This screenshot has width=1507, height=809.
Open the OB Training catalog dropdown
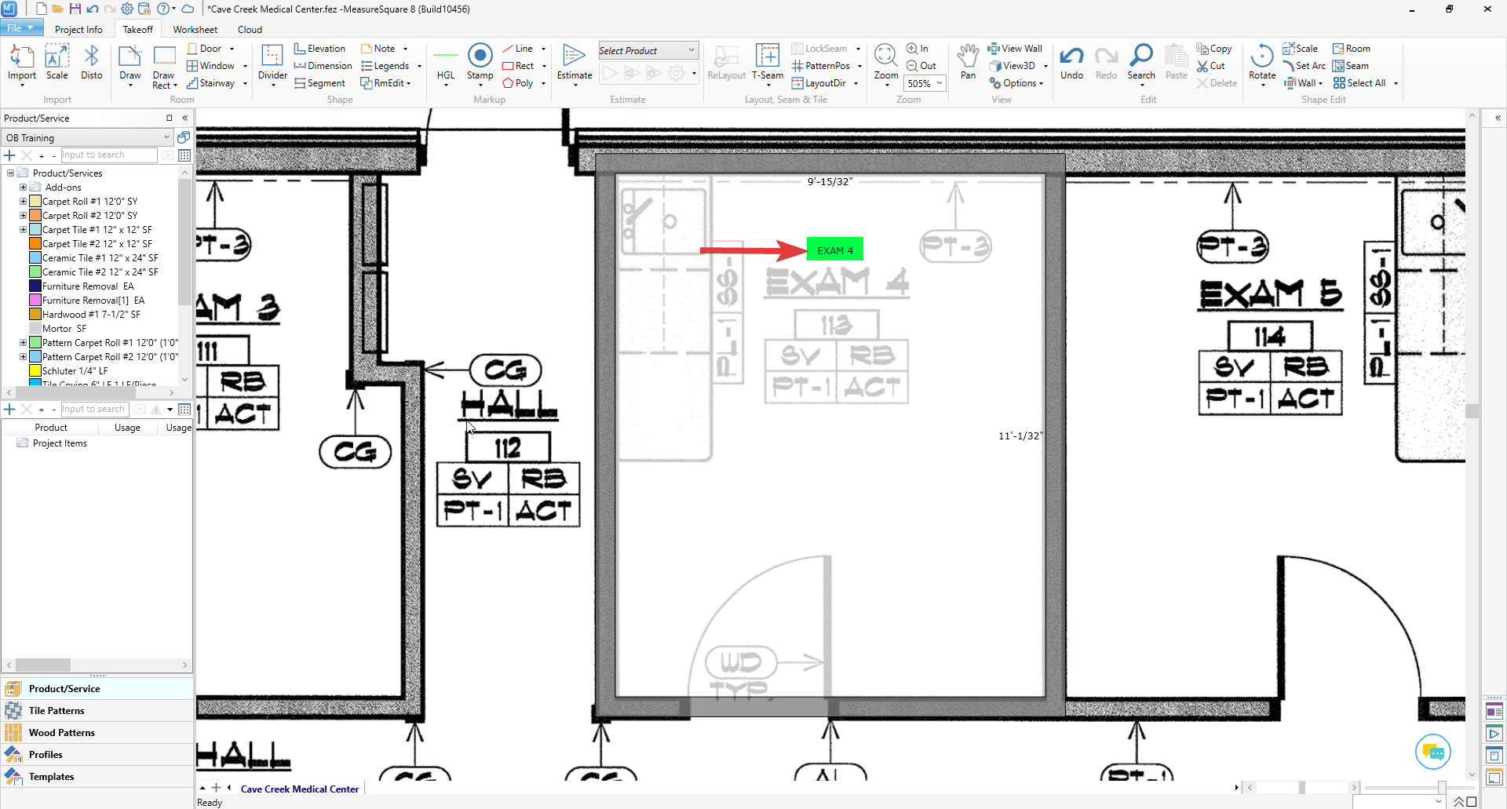pyautogui.click(x=88, y=138)
